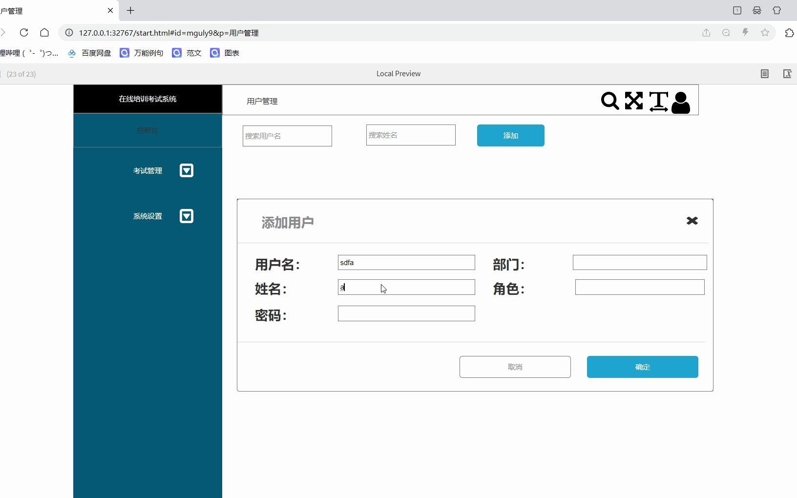
Task: Click the fullscreen expand arrows icon
Action: (x=634, y=101)
